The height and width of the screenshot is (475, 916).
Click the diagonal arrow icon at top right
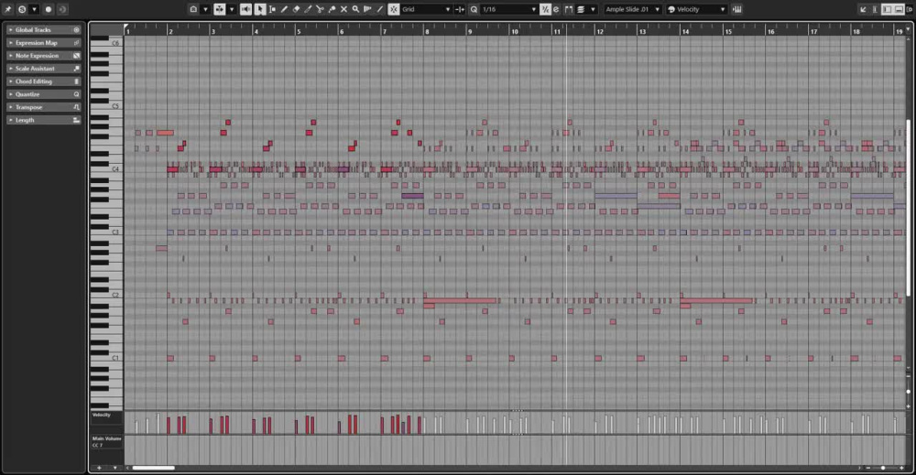pos(863,9)
